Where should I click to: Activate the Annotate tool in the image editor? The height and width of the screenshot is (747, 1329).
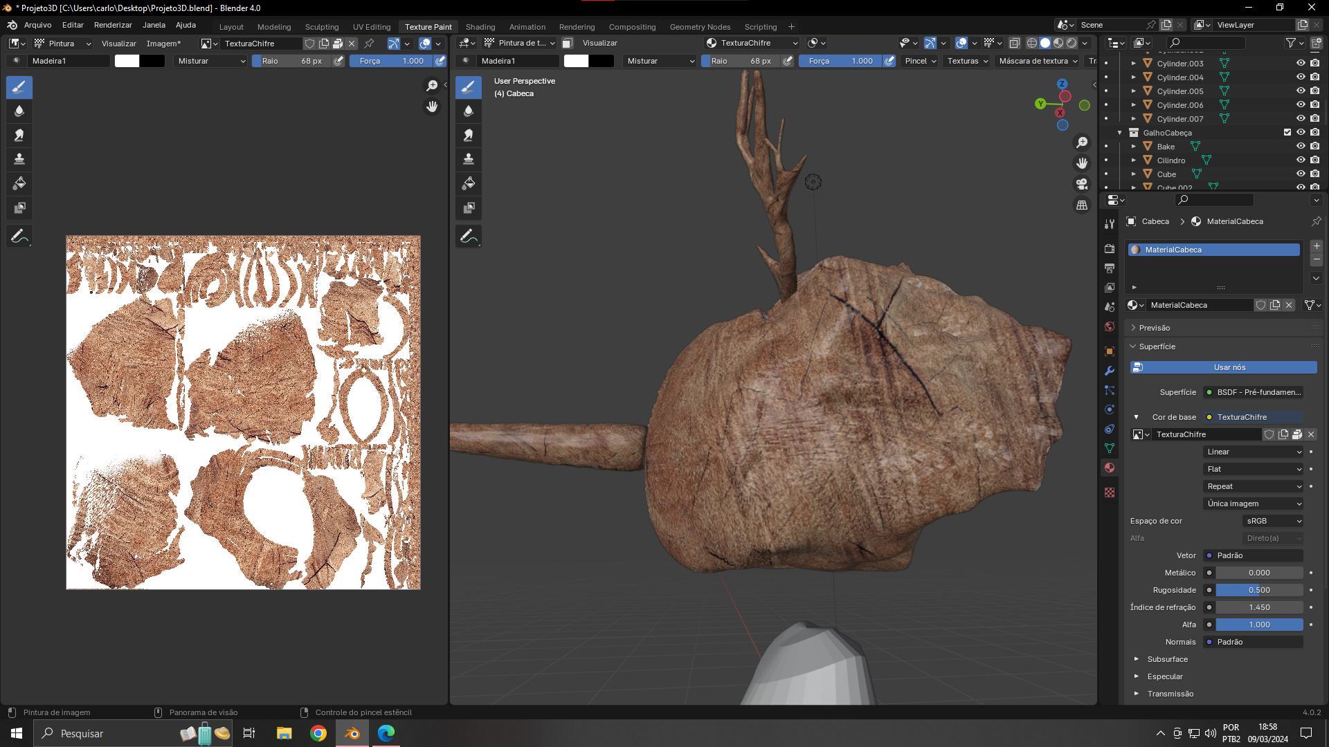click(x=19, y=237)
